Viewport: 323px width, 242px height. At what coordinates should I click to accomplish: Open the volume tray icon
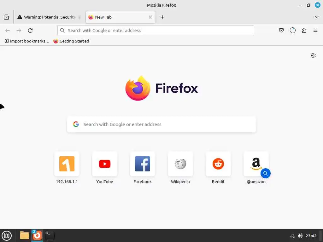pyautogui.click(x=300, y=236)
